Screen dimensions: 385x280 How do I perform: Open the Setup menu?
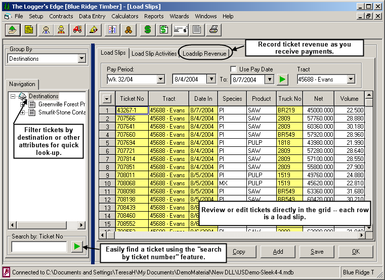(36, 16)
